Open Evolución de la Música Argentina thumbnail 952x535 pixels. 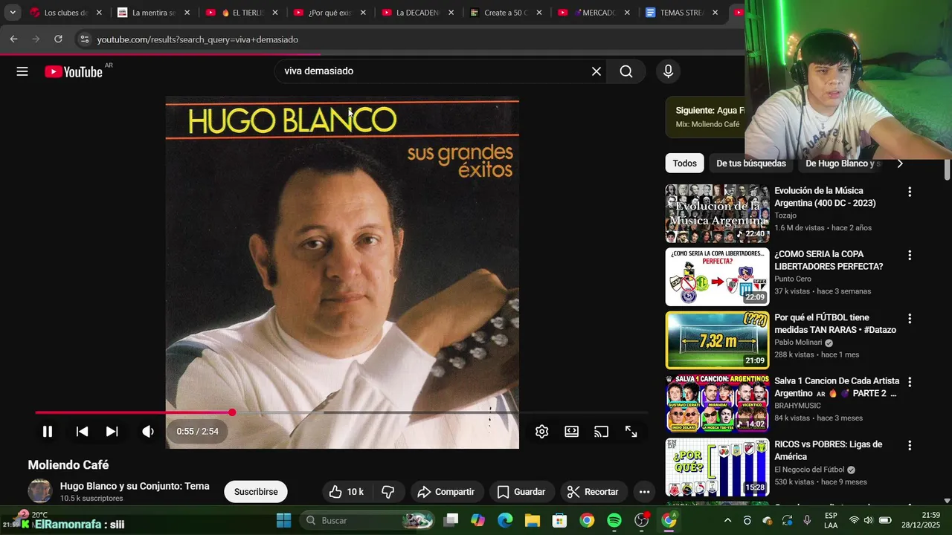(x=717, y=213)
